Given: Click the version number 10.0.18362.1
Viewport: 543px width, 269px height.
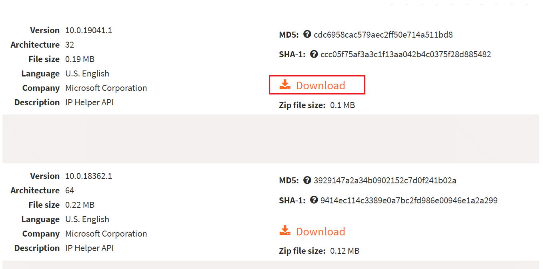Looking at the screenshot, I should click(88, 176).
